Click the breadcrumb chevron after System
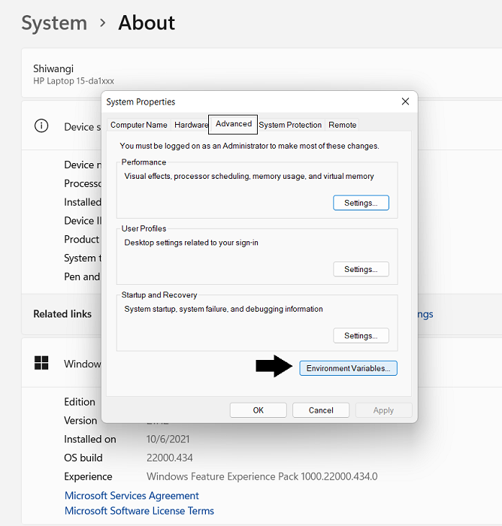The height and width of the screenshot is (526, 502). click(x=103, y=23)
